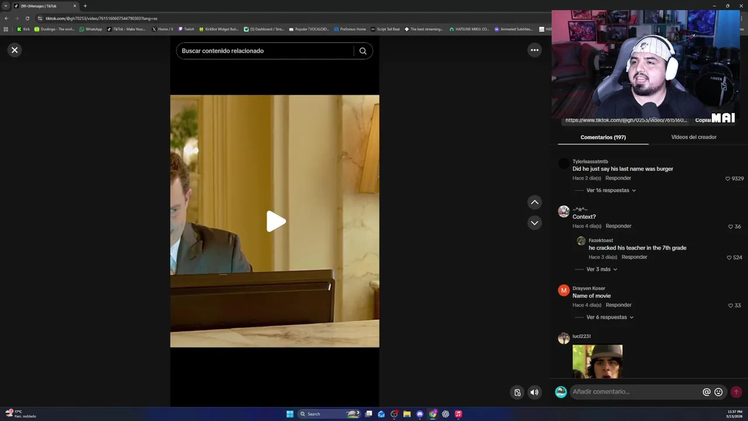748x421 pixels.
Task: Open Windows Start menu
Action: tap(290, 414)
